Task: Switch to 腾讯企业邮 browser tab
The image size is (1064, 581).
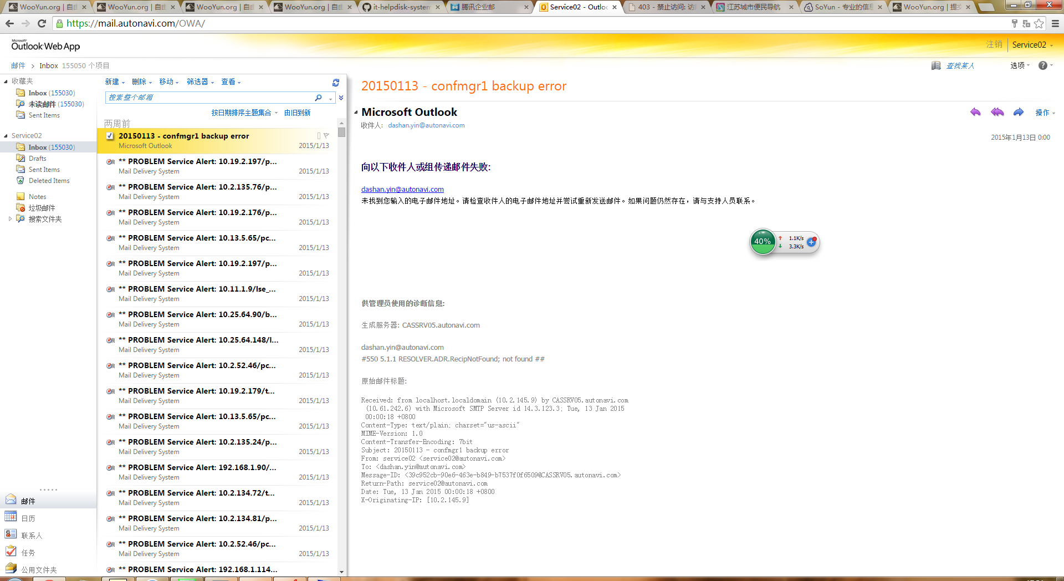Action: [489, 7]
